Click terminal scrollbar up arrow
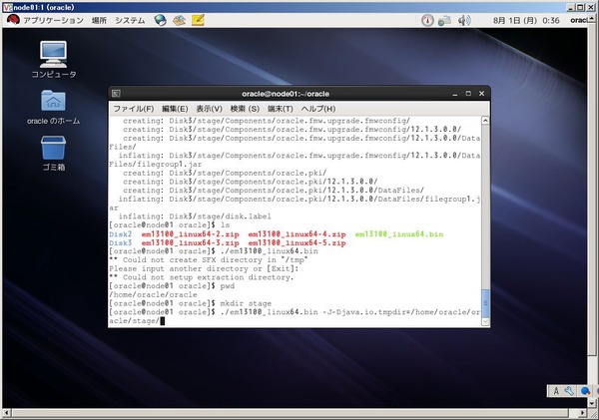 485,121
